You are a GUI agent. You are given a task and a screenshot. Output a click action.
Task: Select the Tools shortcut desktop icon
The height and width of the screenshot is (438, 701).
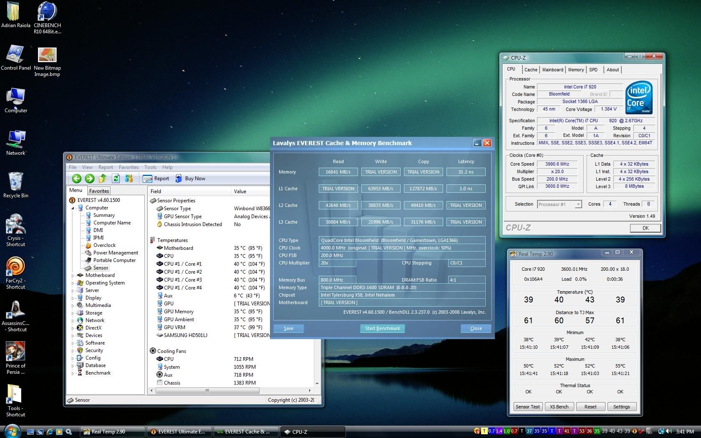click(15, 401)
